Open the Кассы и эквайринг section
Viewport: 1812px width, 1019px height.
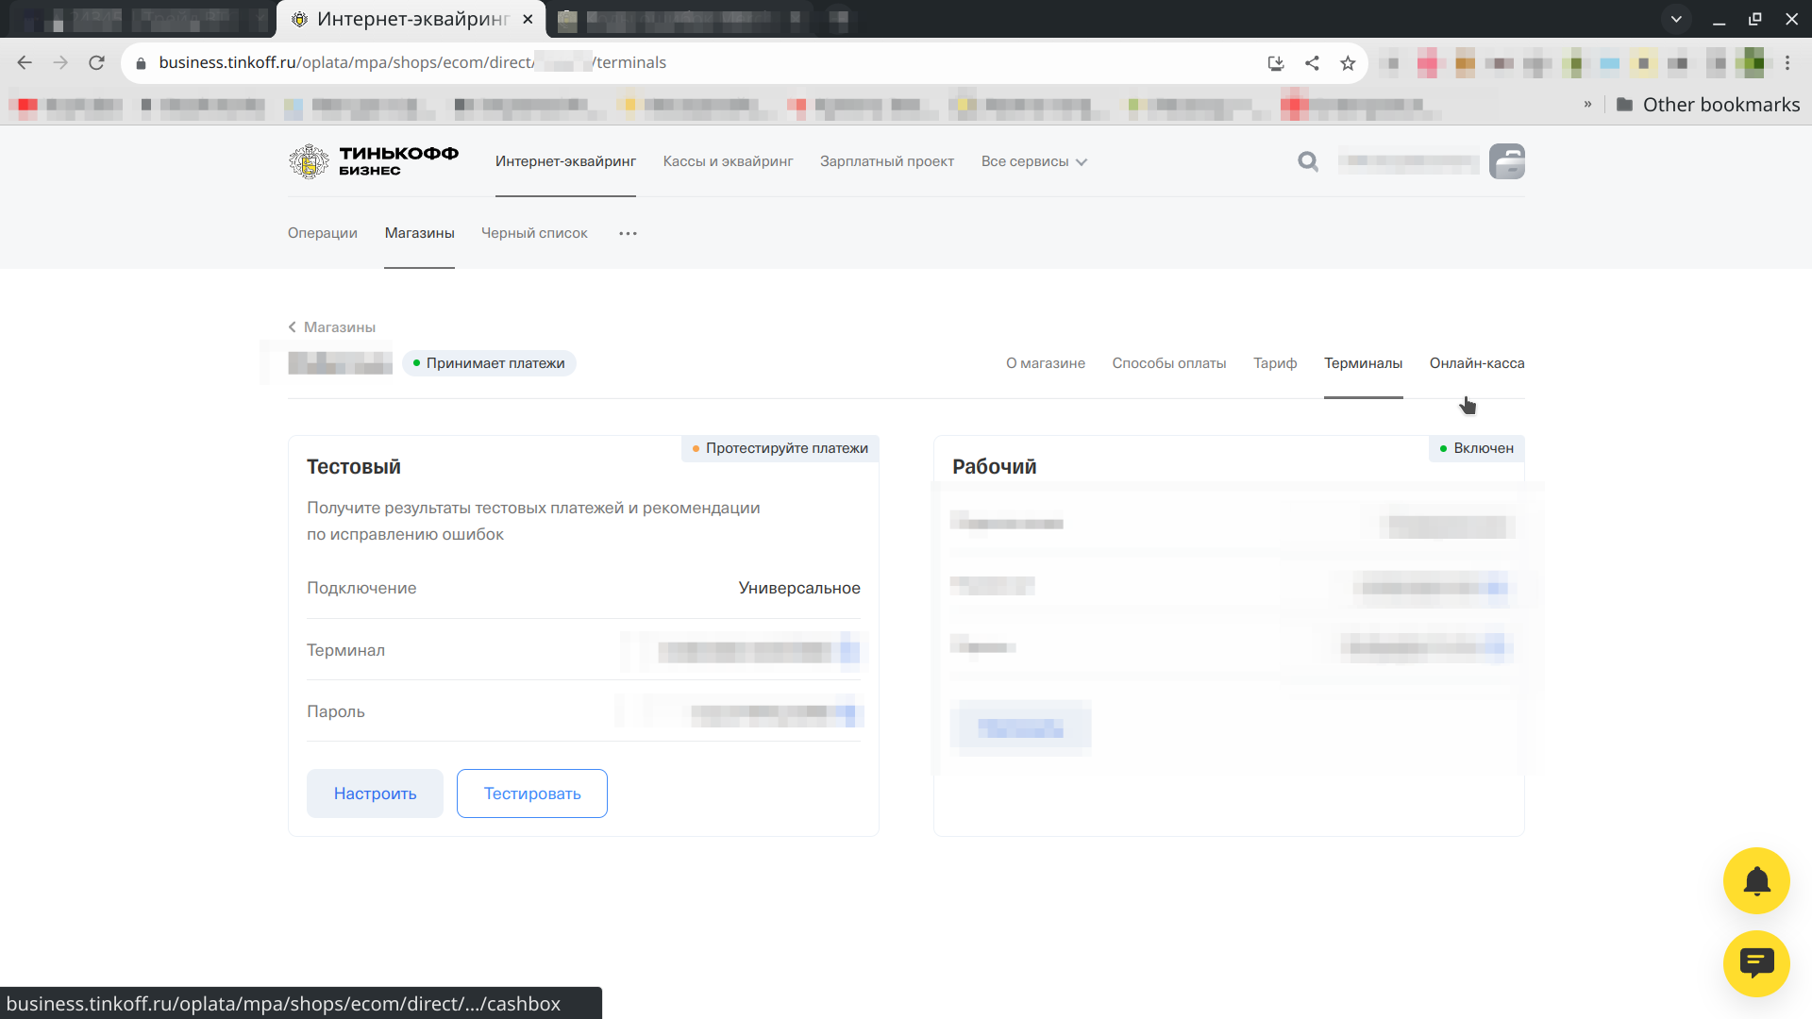click(x=728, y=161)
